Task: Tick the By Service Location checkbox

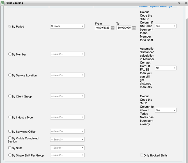Action: pos(10,75)
